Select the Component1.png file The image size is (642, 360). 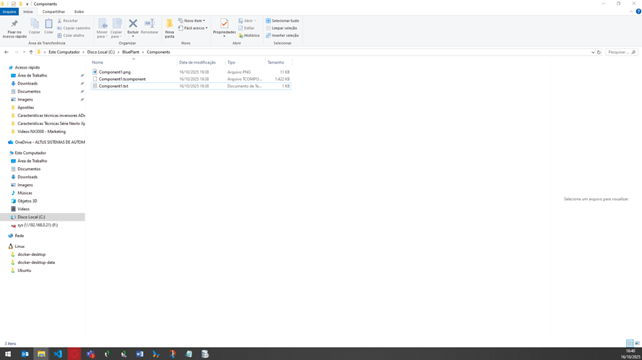(114, 72)
